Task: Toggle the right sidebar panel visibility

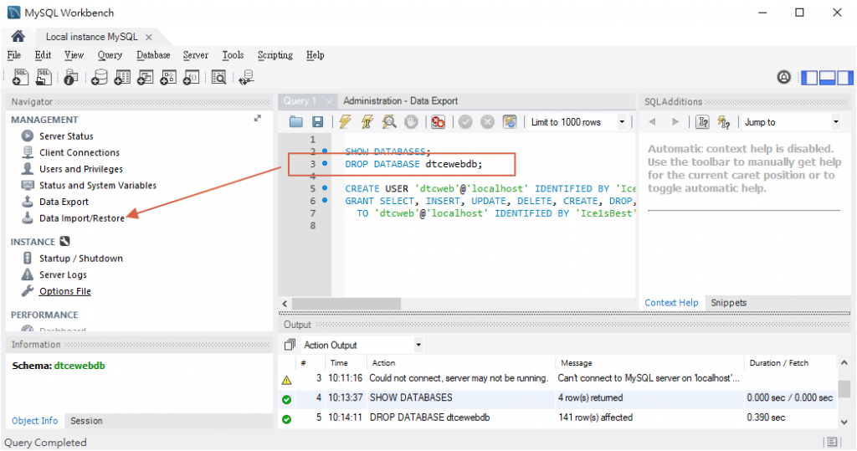Action: click(845, 78)
